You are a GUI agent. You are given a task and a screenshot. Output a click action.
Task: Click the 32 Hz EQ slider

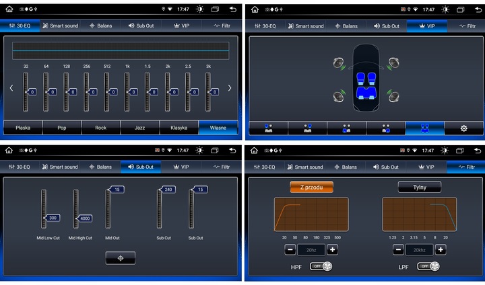26,92
